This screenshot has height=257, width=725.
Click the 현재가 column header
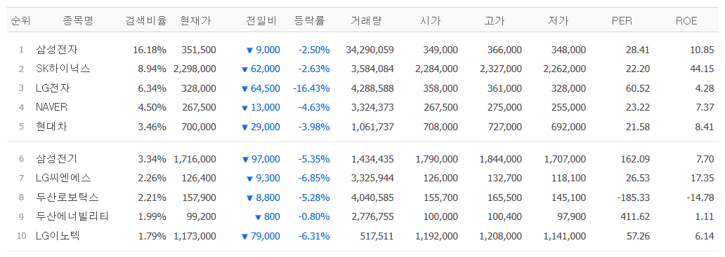195,21
